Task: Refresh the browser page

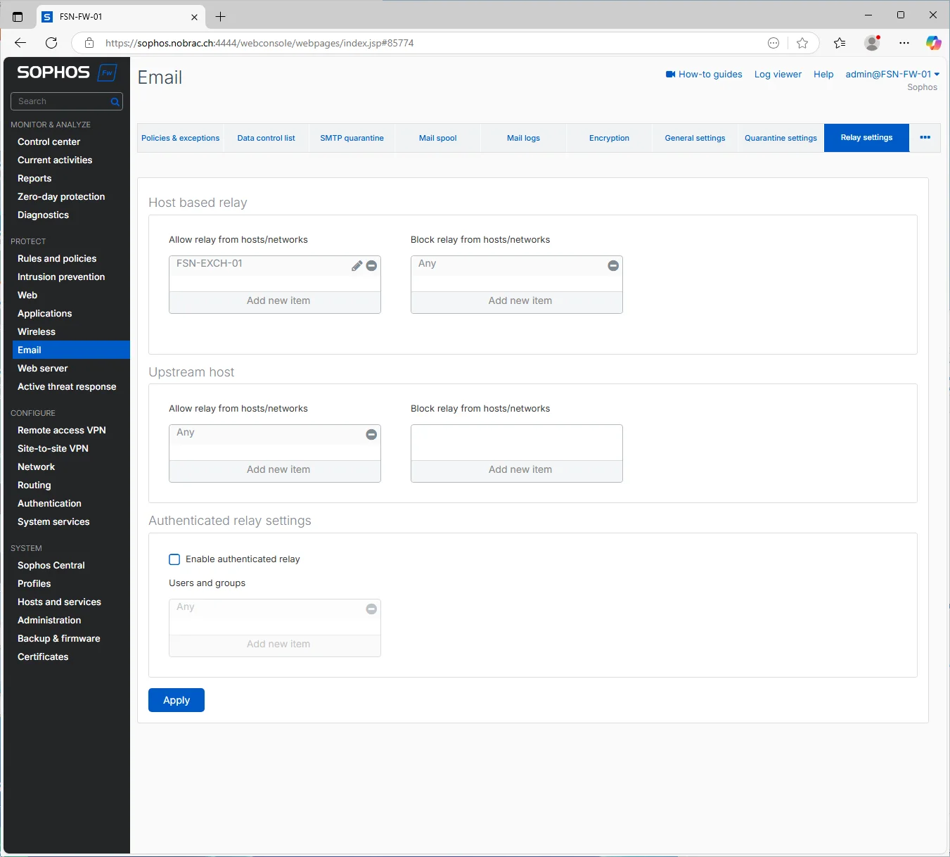Action: pos(51,43)
